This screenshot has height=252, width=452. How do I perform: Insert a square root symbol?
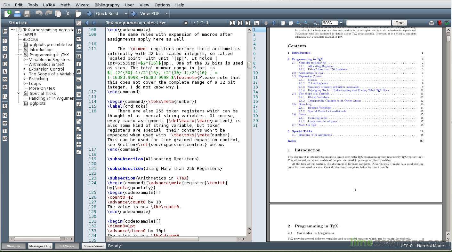pos(79,152)
